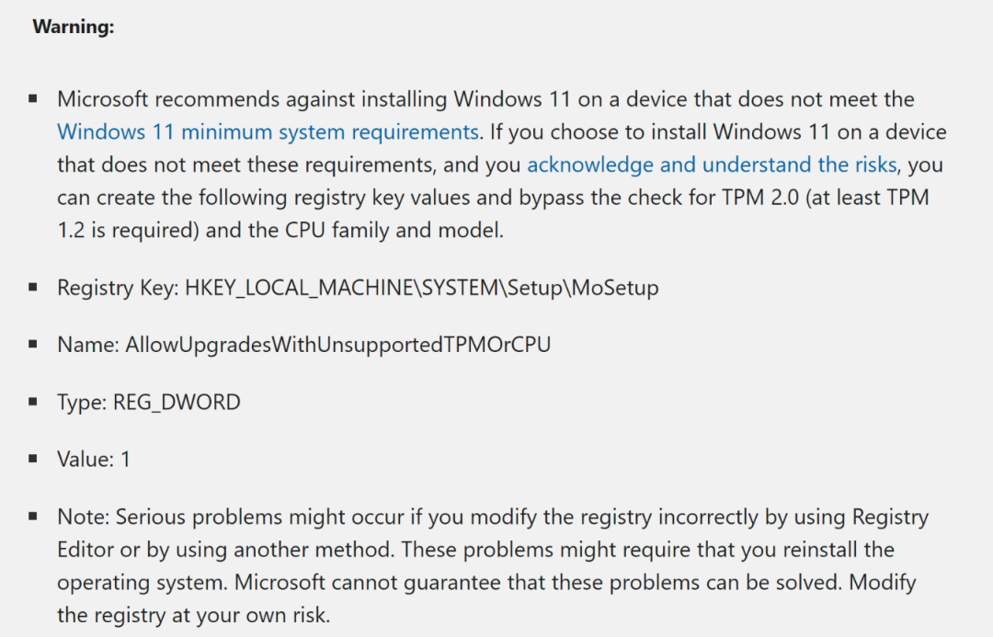Image resolution: width=993 pixels, height=637 pixels.
Task: Click the AllowUpgradesWithUnsupportedTPMOrCPU value name
Action: tap(338, 345)
